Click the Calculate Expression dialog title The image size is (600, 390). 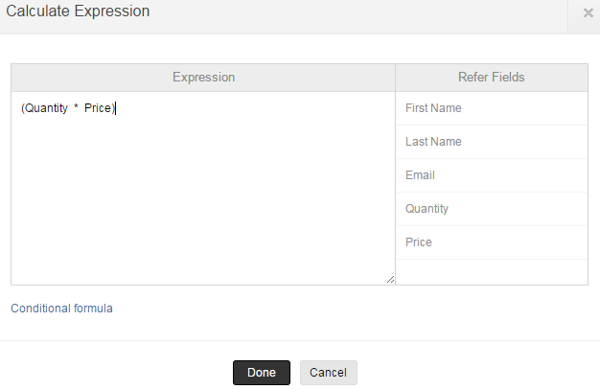point(78,12)
